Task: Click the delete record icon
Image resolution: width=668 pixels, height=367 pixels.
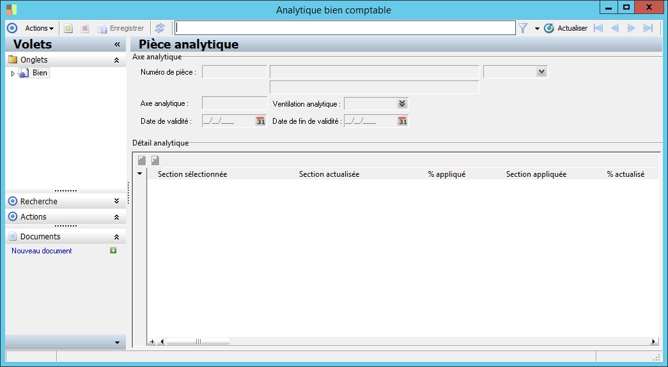Action: 85,28
